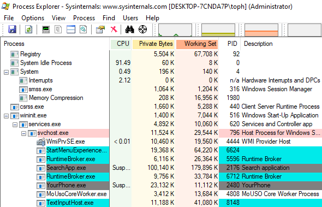Click the CPU usage mini graph
Image resolution: width=322 pixels, height=207 pixels.
tap(175, 30)
